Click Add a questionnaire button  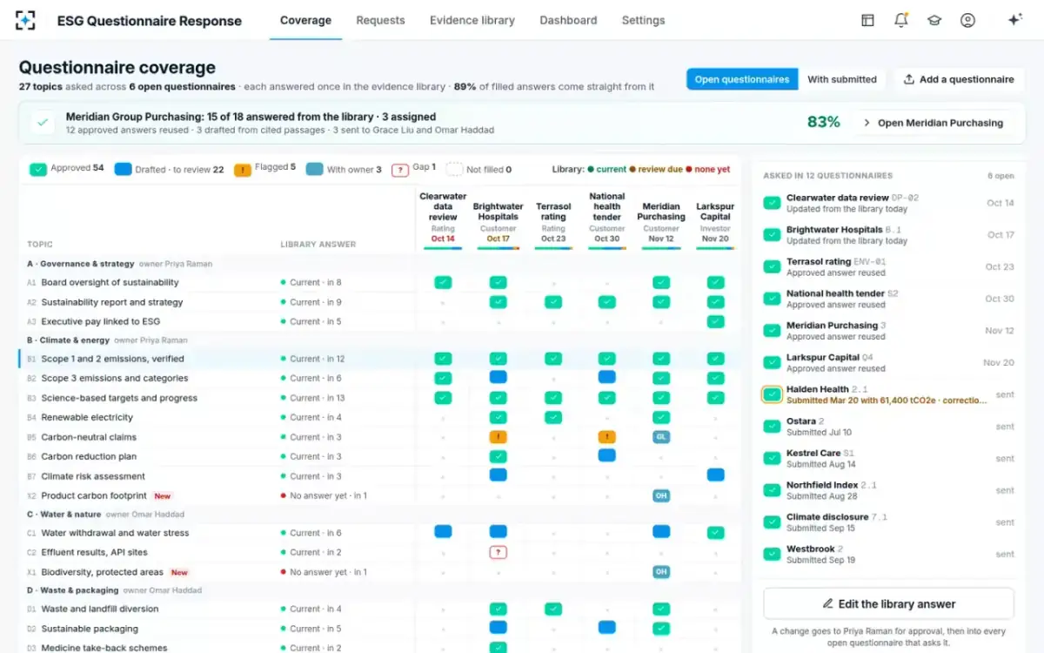click(x=959, y=79)
